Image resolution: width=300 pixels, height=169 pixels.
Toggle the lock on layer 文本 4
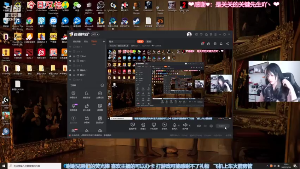74,56
